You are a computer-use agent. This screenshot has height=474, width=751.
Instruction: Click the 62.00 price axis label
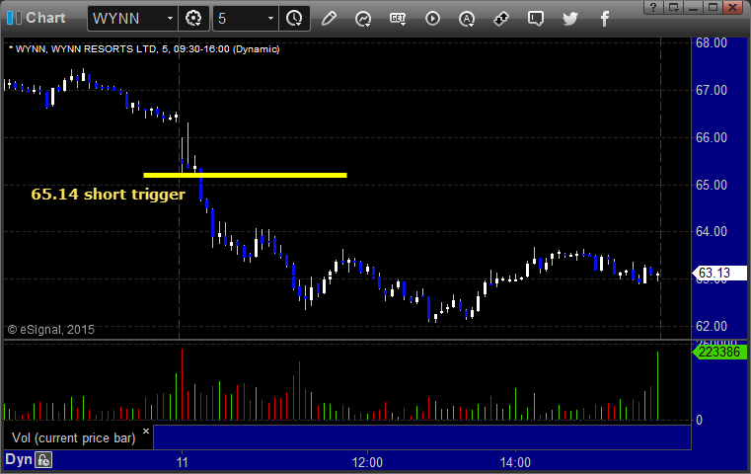[712, 327]
